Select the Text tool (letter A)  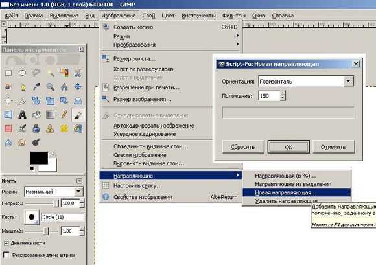coord(22,115)
